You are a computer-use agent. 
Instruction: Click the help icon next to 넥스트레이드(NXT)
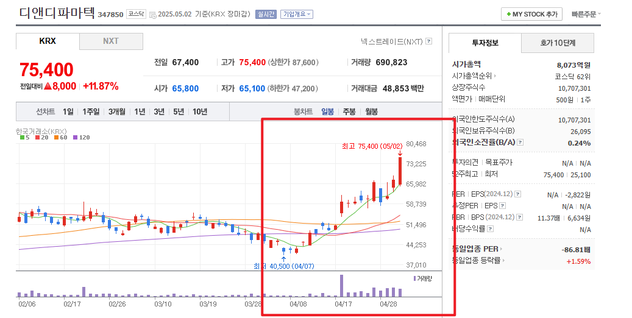(429, 41)
